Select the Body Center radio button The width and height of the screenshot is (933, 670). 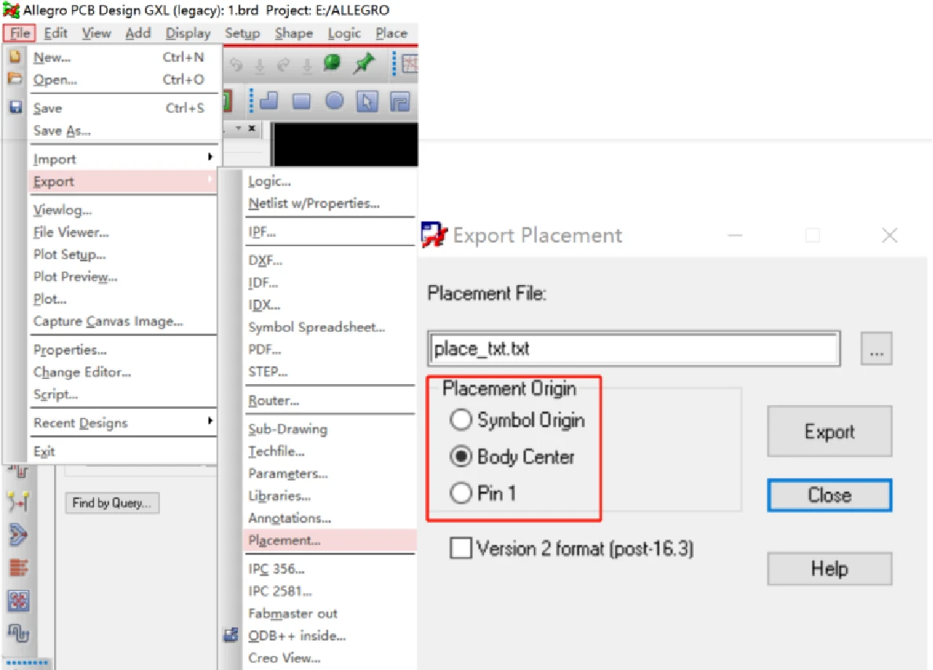click(x=461, y=457)
